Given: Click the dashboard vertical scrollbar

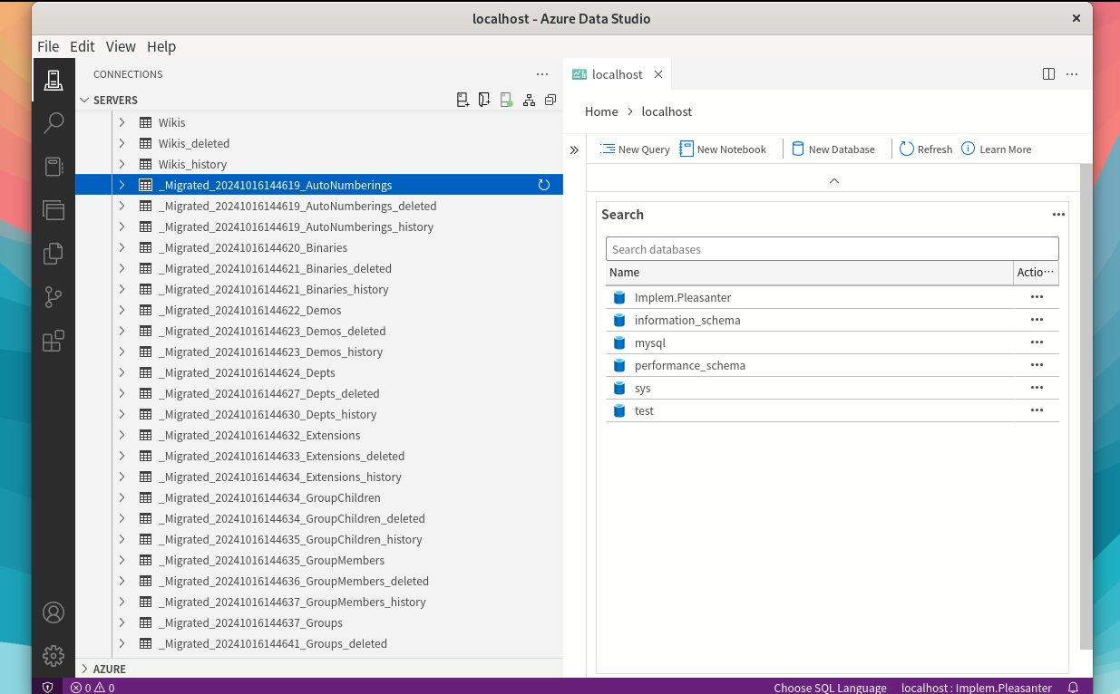Looking at the screenshot, I should coord(1086,406).
